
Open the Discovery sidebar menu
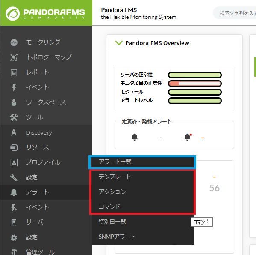click(46, 132)
